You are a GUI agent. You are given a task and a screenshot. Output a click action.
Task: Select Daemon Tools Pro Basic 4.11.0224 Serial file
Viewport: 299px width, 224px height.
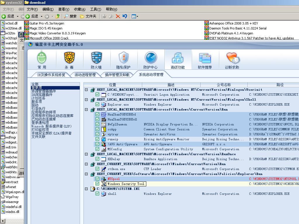tap(236, 28)
